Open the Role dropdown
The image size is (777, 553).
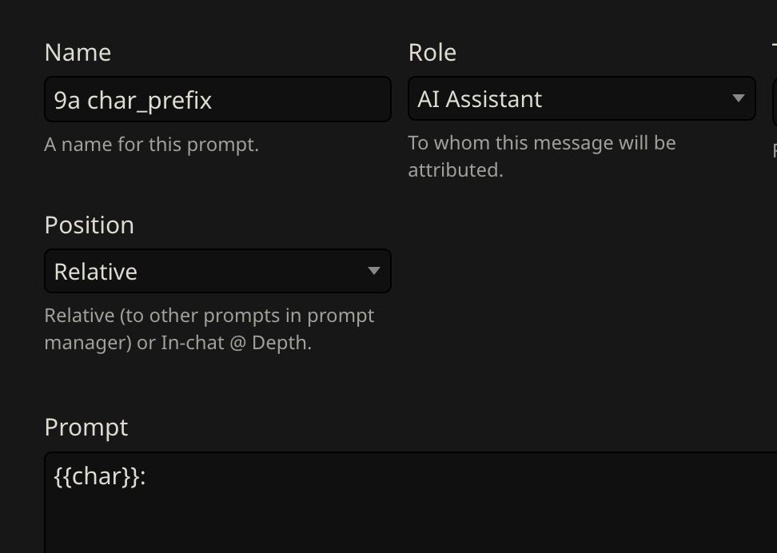coord(581,99)
